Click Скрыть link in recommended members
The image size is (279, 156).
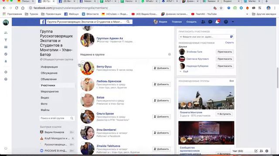click(x=229, y=42)
